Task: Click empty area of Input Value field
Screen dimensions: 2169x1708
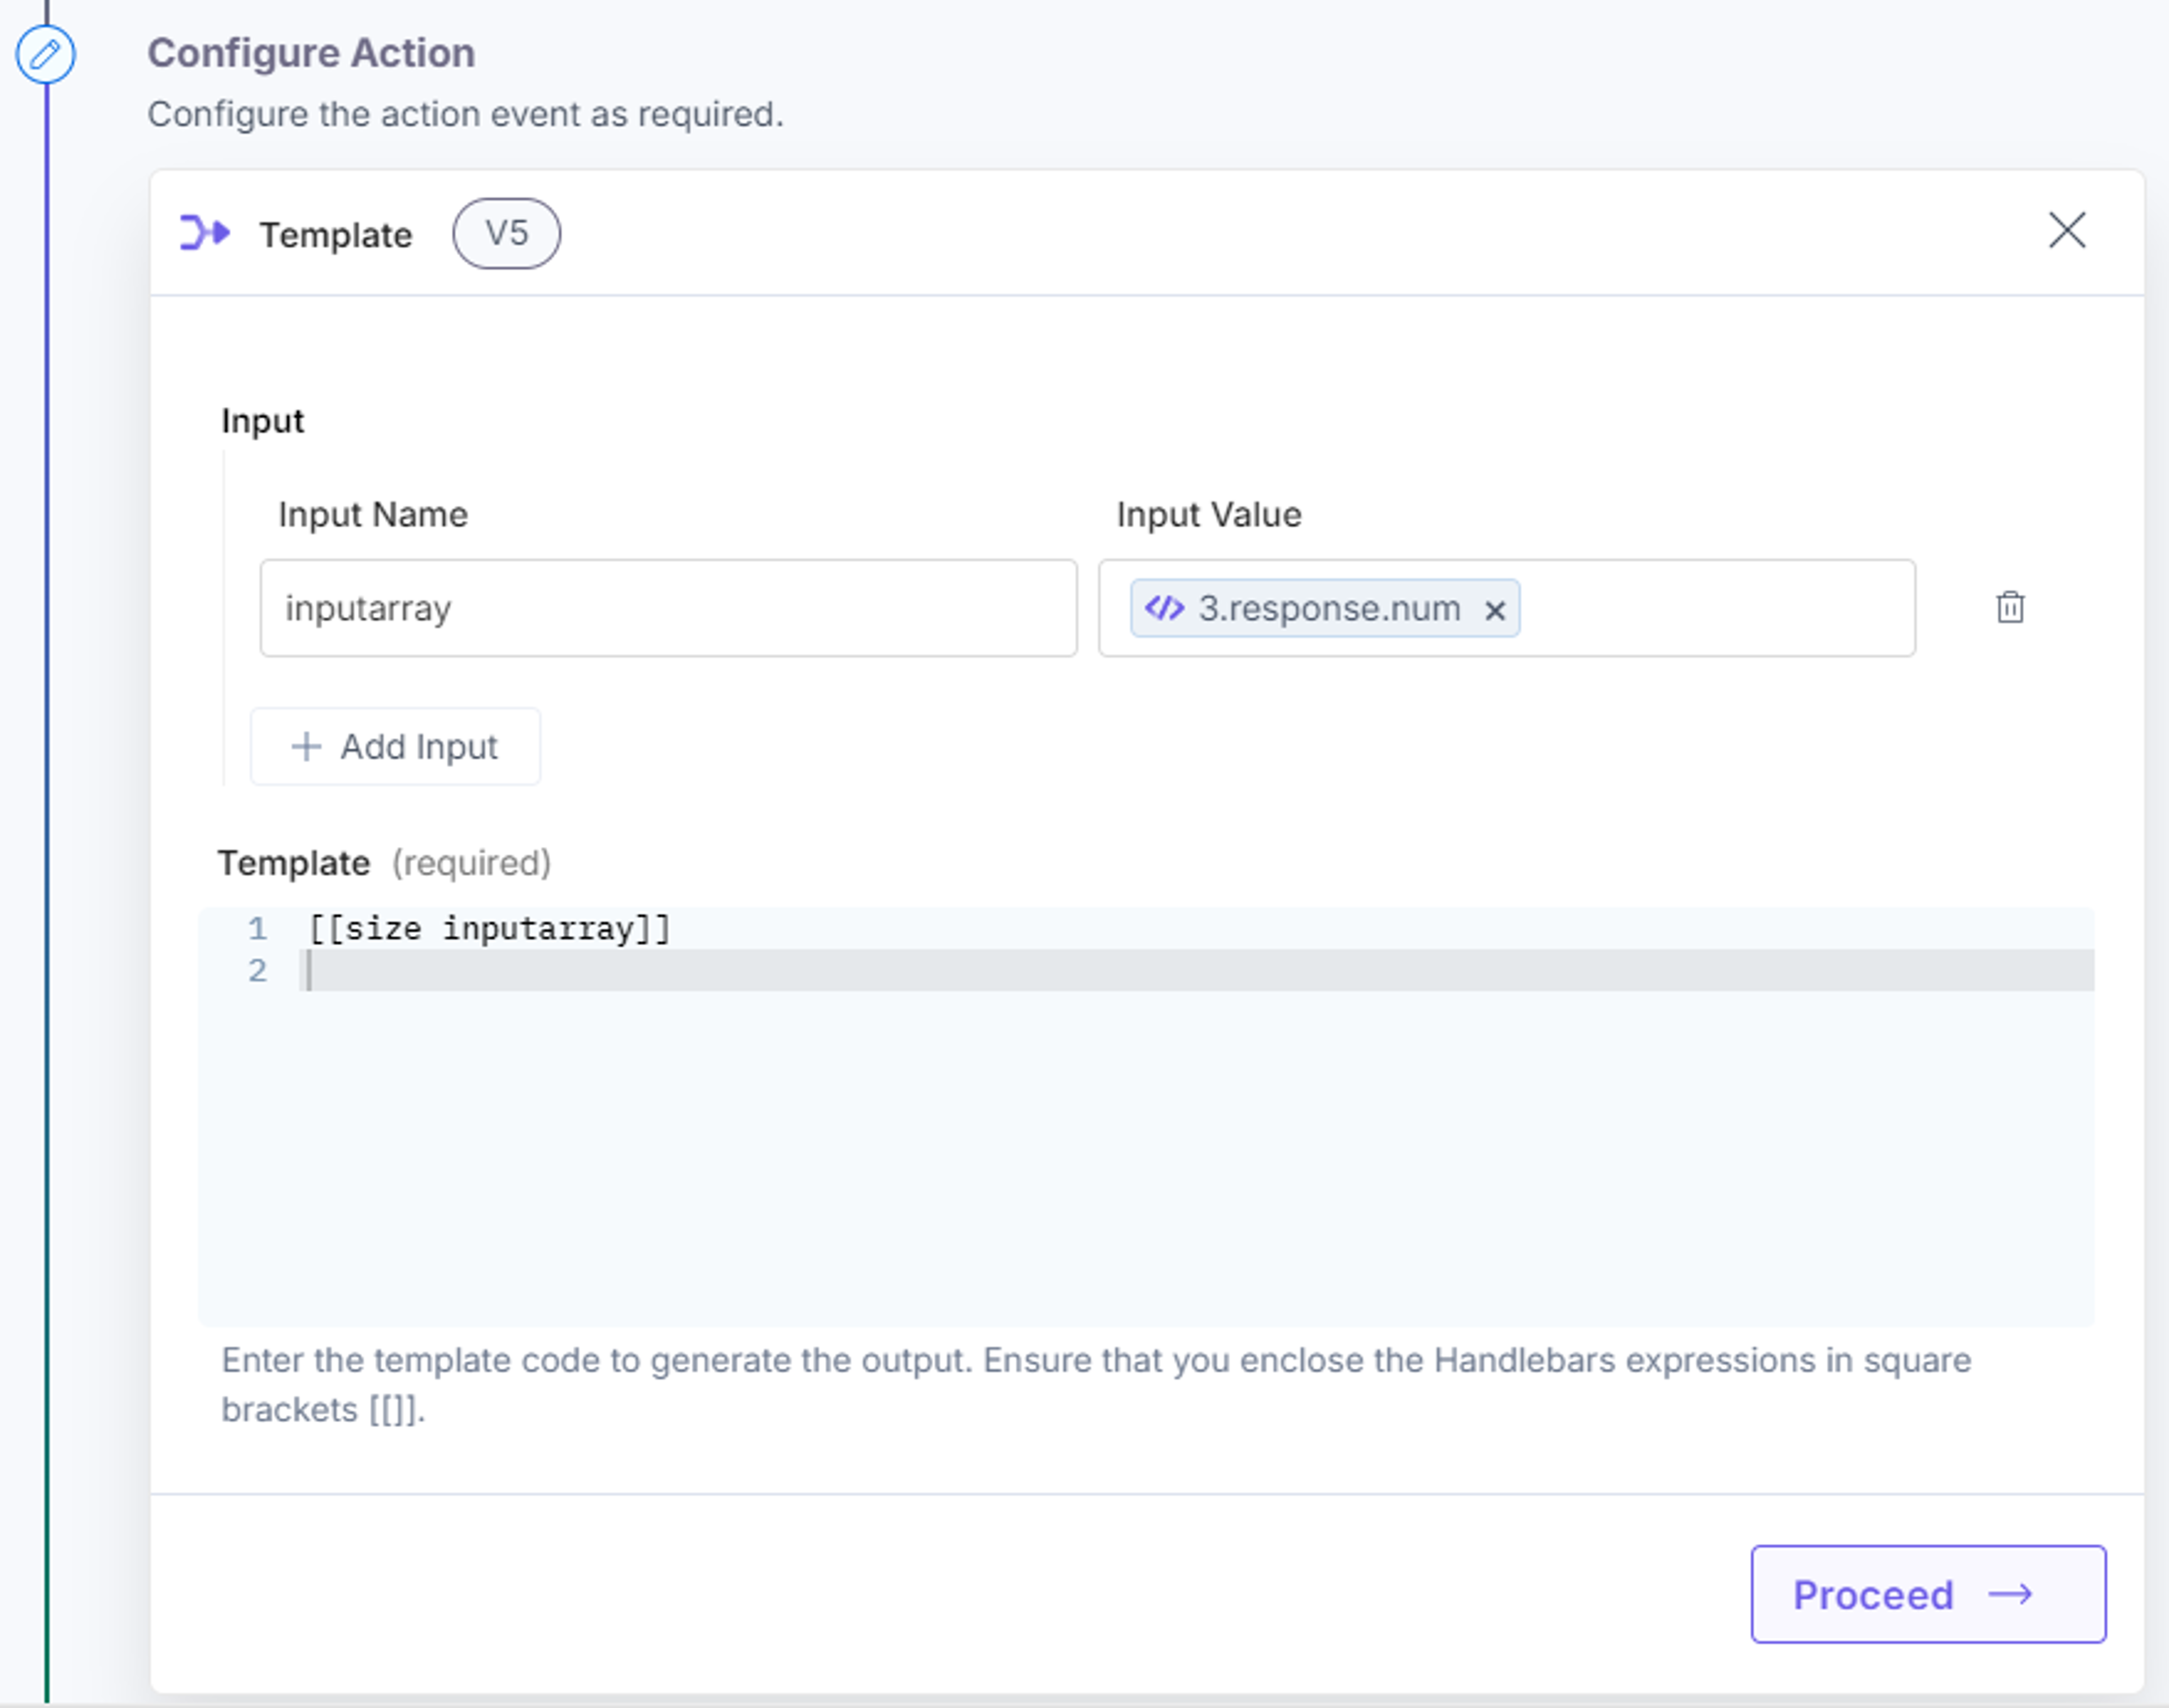Action: coord(1716,608)
